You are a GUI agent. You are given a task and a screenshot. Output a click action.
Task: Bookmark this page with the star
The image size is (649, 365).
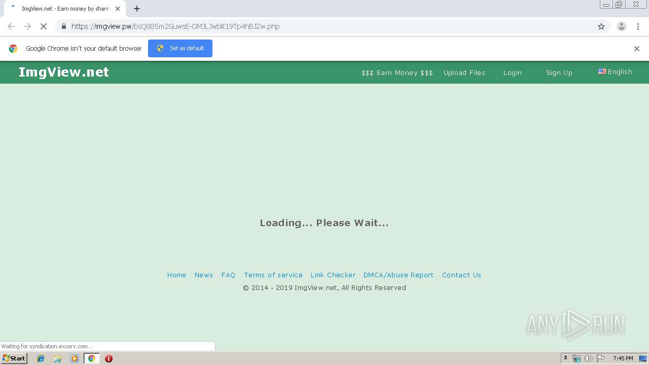[x=601, y=26]
